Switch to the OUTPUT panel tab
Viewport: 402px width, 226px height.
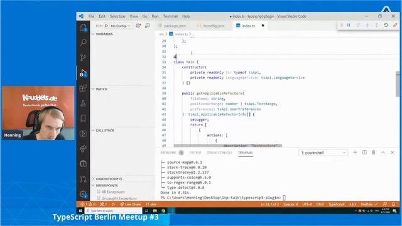point(195,153)
